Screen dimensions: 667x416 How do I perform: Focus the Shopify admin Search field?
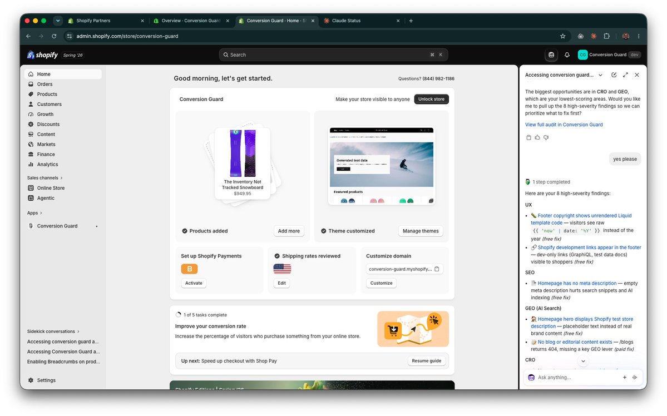(x=333, y=55)
